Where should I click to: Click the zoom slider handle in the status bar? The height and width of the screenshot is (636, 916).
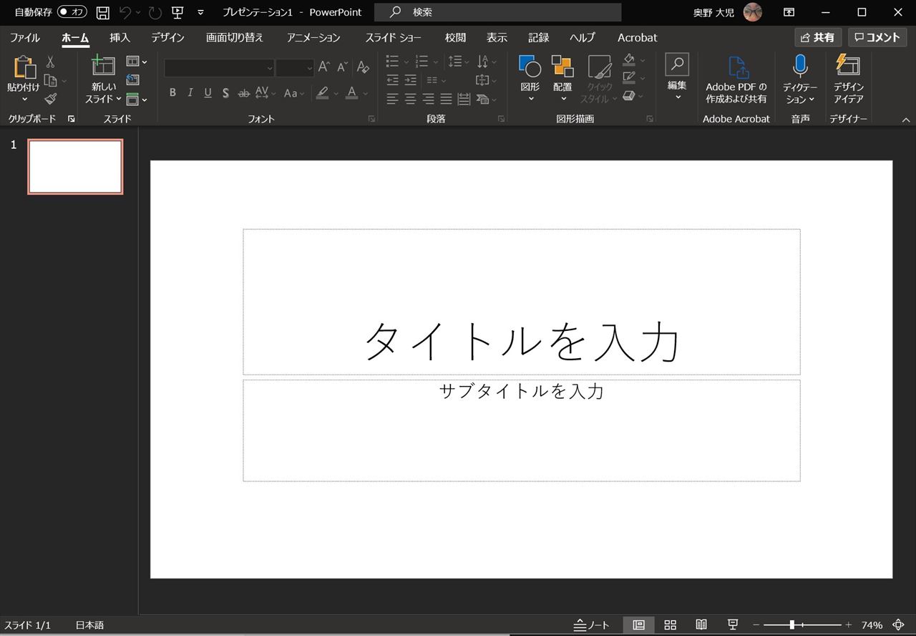pos(792,625)
